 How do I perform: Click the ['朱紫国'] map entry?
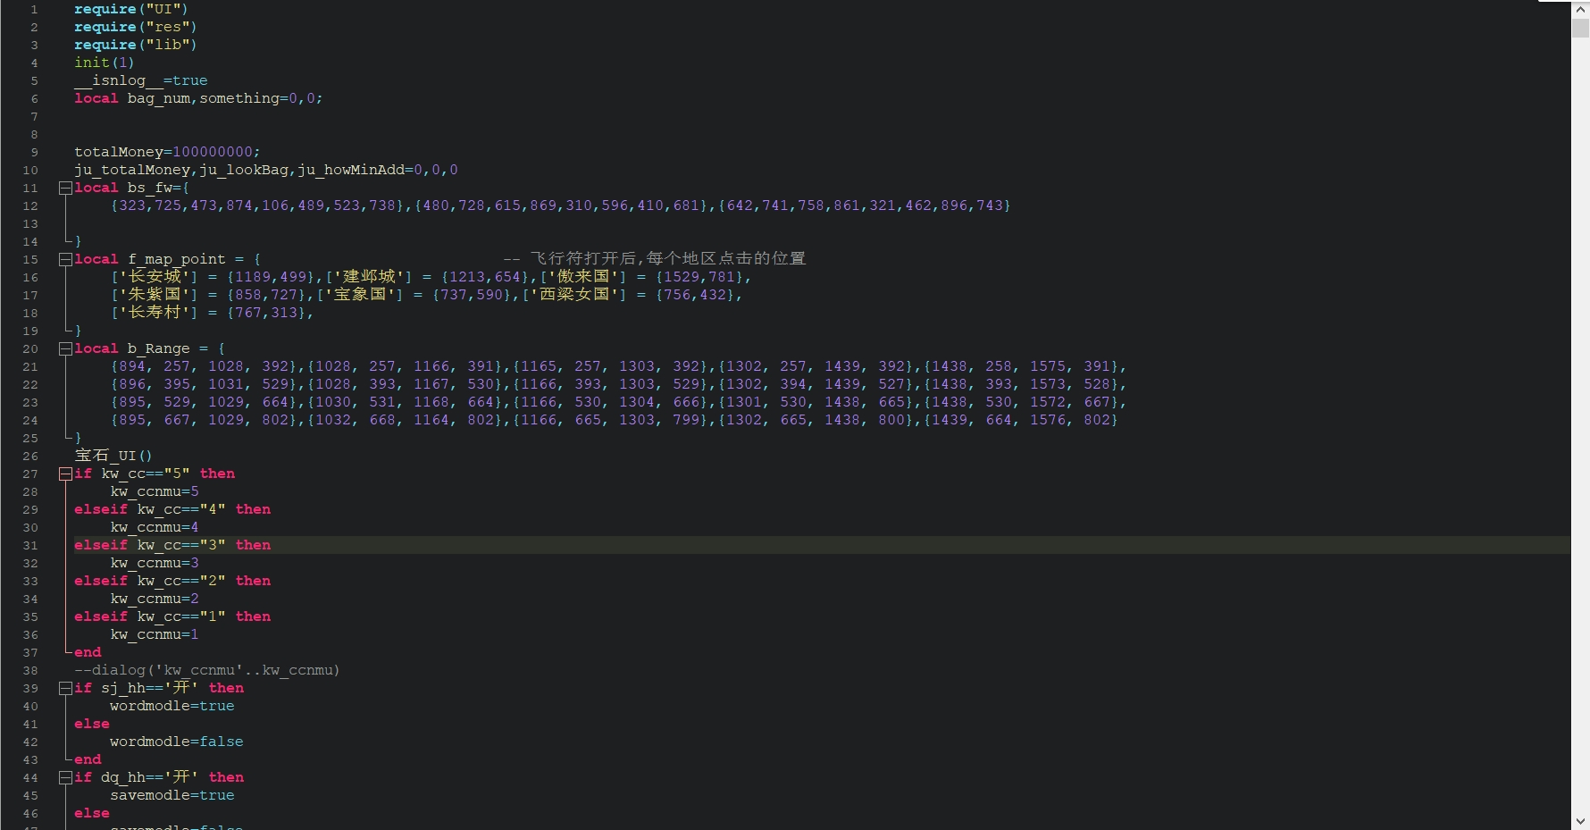[x=208, y=295]
